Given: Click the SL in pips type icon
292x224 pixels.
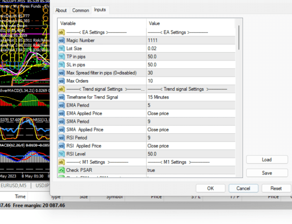Looking at the screenshot, I should point(62,65).
